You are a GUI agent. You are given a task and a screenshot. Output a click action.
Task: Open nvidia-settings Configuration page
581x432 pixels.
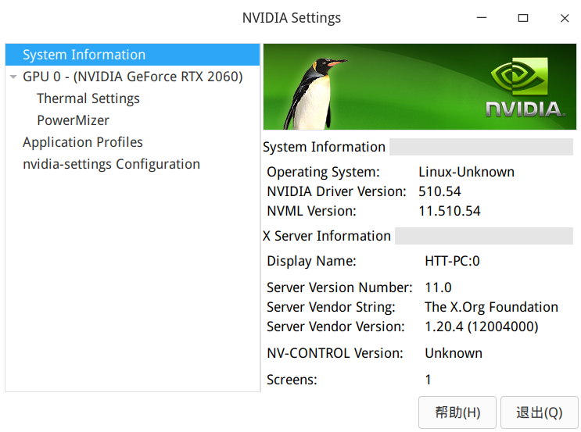point(111,164)
